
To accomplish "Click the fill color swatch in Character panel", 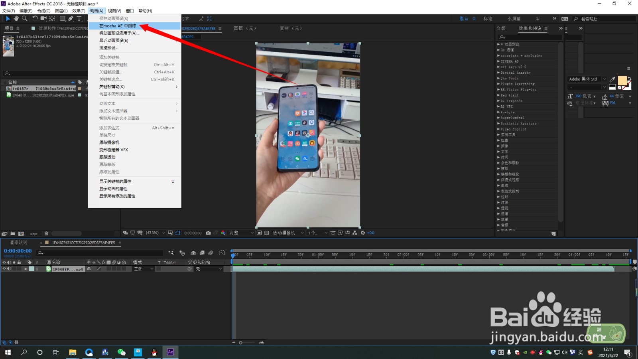I will pos(622,81).
